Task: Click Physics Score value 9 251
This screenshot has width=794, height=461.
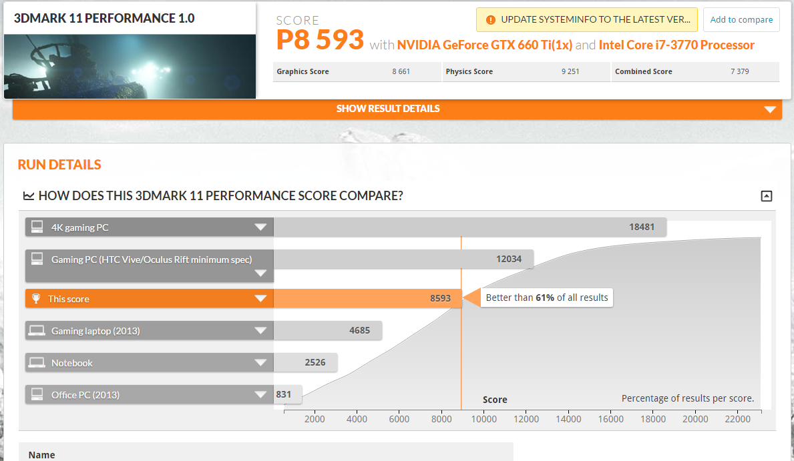Action: (x=570, y=72)
